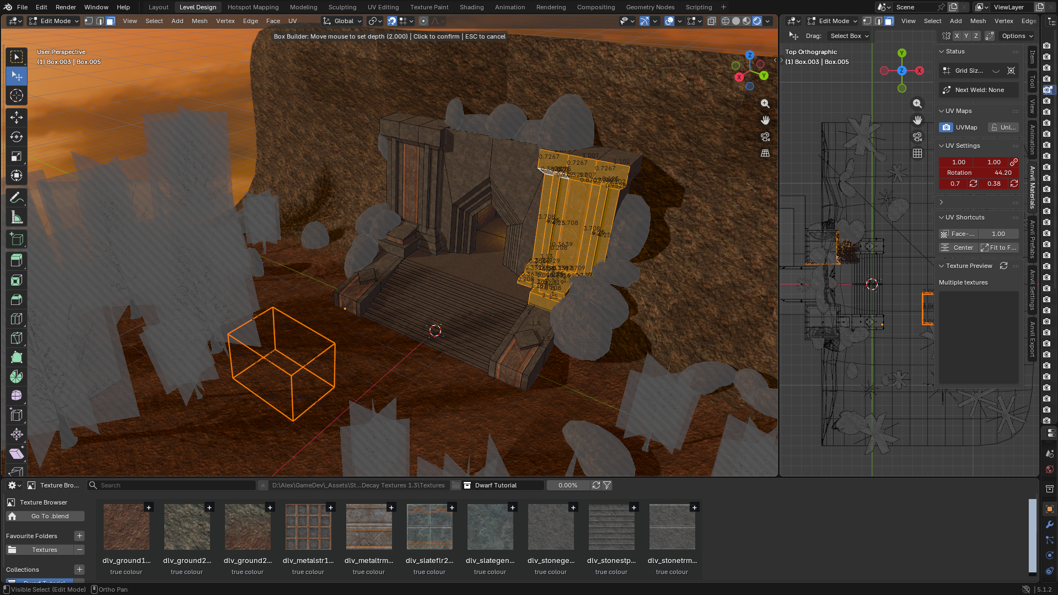Select the Shear tool

[17, 453]
